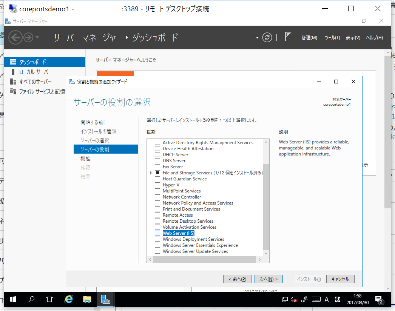The width and height of the screenshot is (395, 311).
Task: Check the Fax Server role
Action: 157,167
